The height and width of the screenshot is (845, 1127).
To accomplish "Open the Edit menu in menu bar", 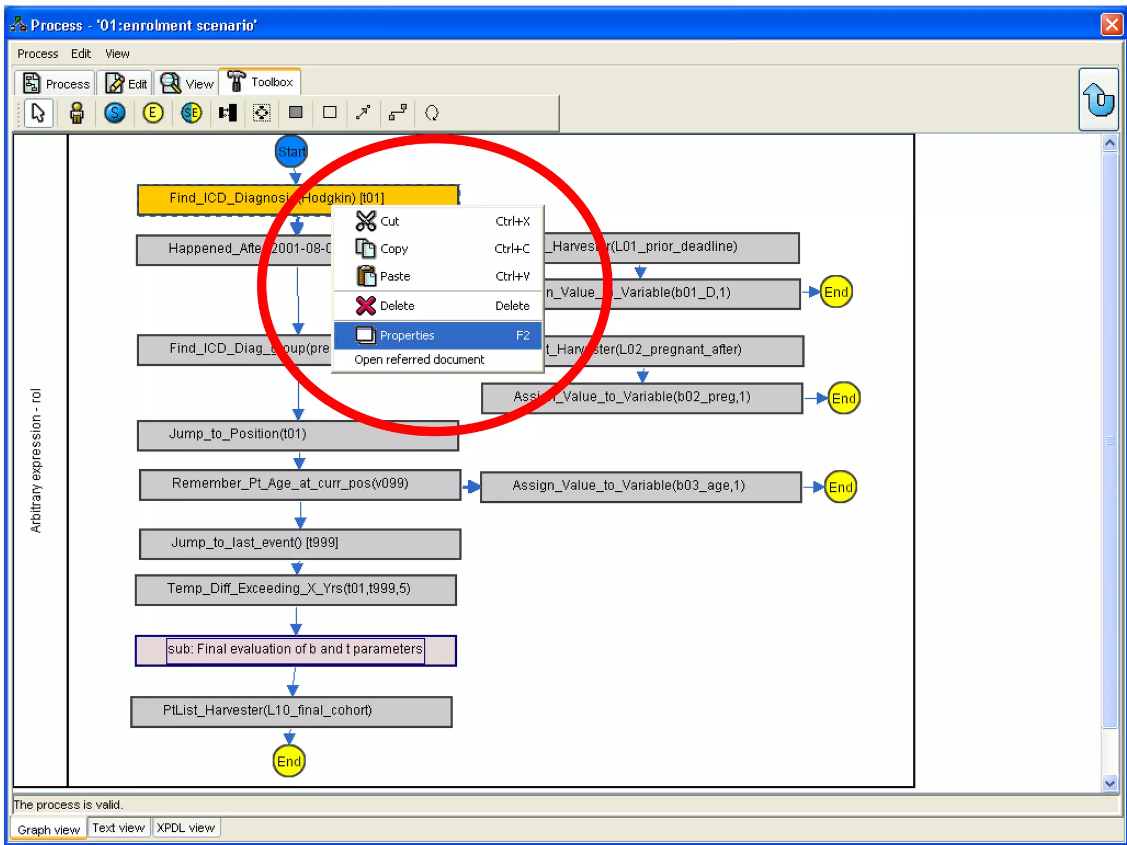I will (80, 54).
